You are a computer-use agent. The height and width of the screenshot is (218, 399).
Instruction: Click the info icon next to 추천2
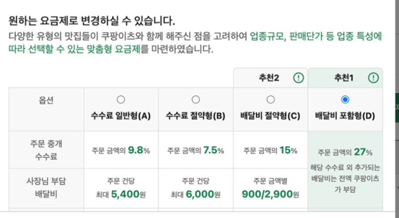point(298,78)
